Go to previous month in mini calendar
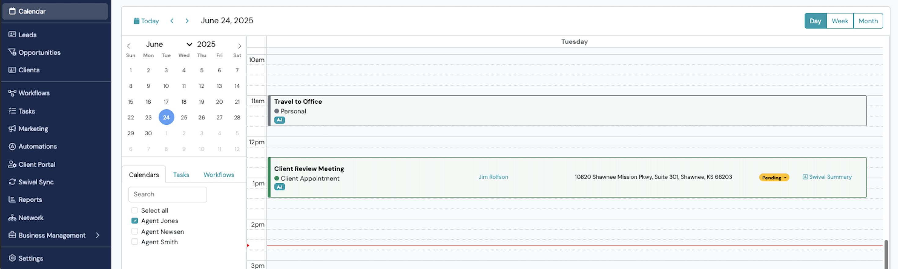Viewport: 898px width, 269px height. (x=129, y=46)
